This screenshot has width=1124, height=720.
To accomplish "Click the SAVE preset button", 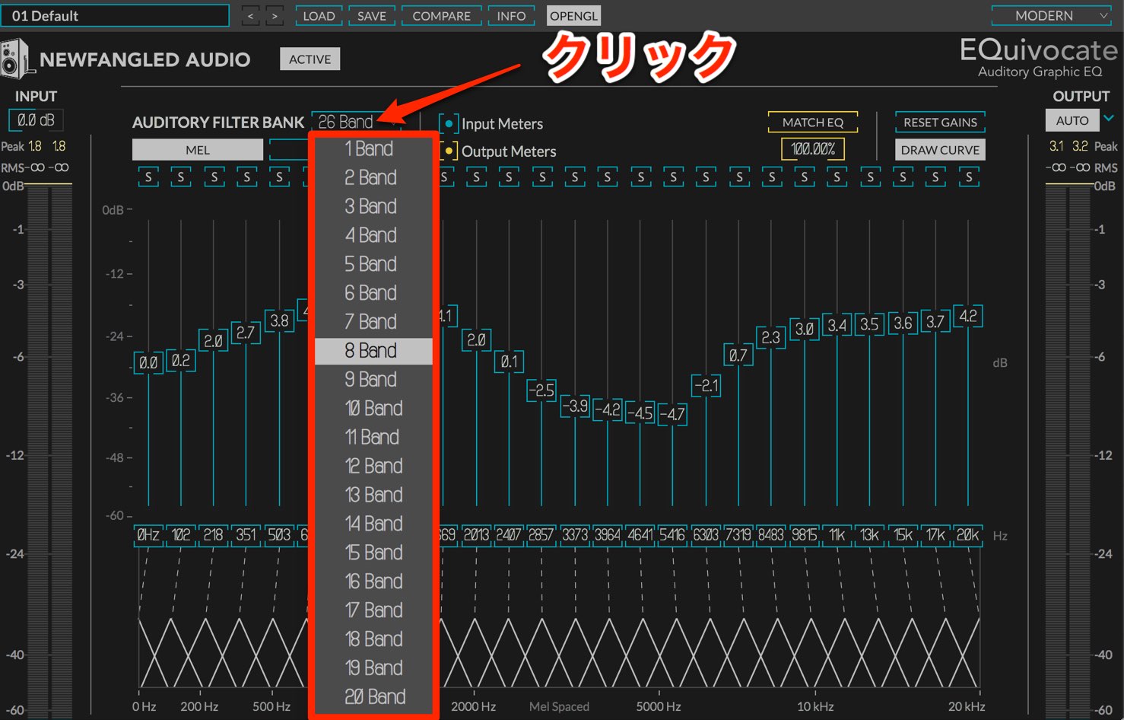I will [372, 16].
